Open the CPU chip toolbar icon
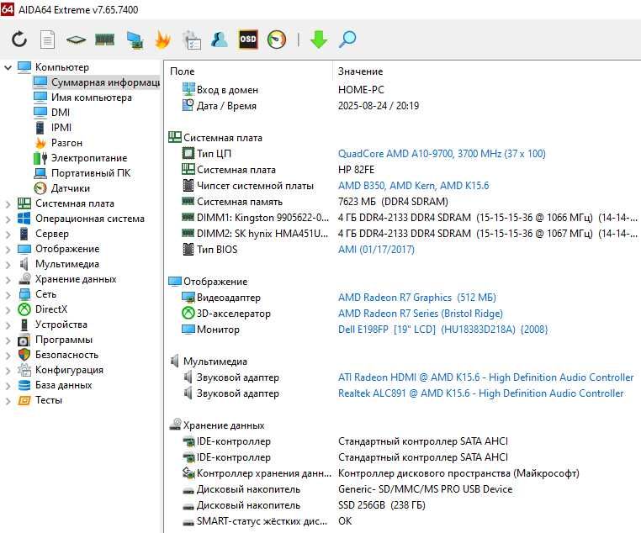The height and width of the screenshot is (533, 641). (x=76, y=40)
